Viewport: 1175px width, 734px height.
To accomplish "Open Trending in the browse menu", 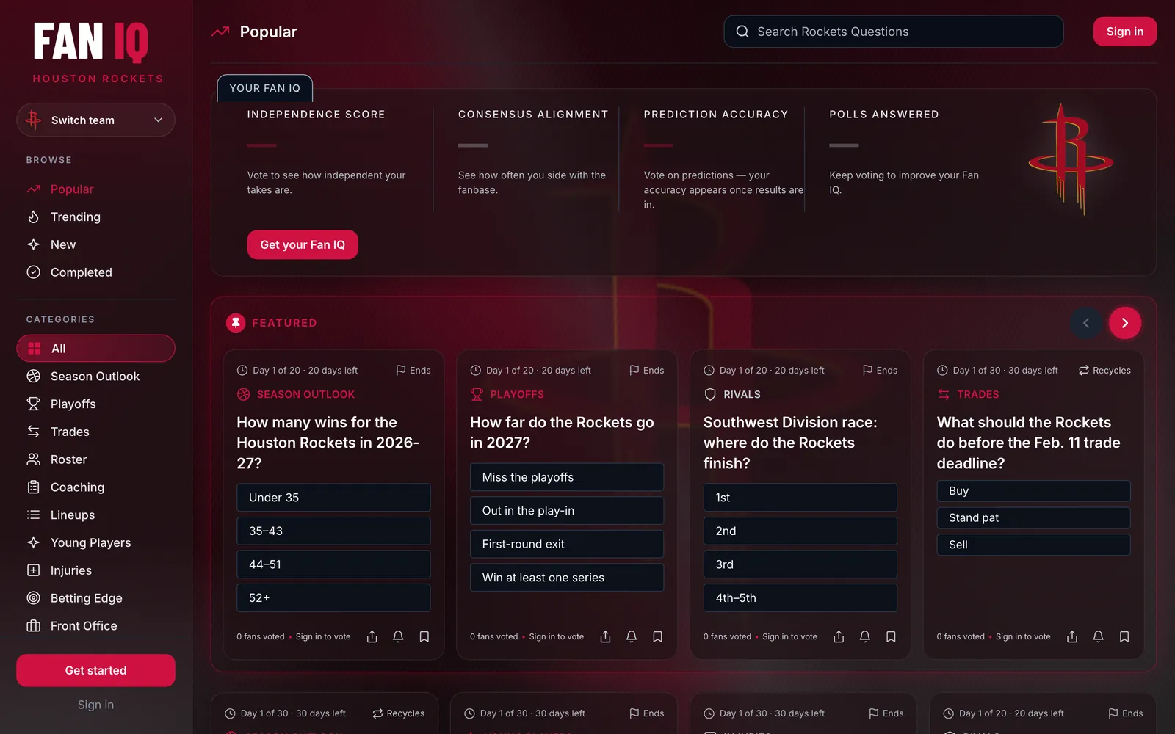I will [95, 217].
